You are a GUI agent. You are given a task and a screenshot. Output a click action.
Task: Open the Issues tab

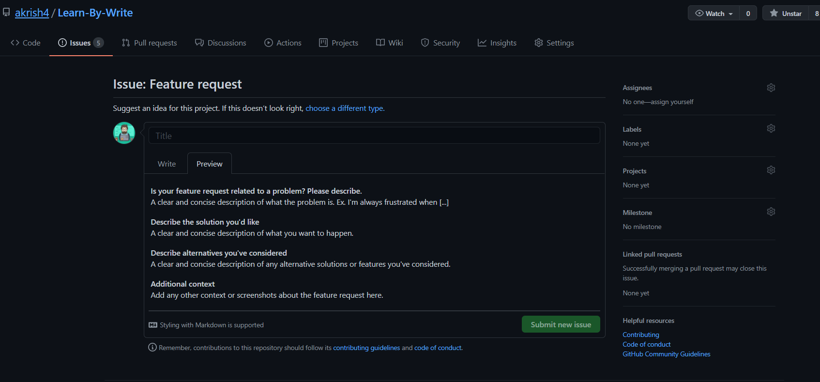pos(81,43)
